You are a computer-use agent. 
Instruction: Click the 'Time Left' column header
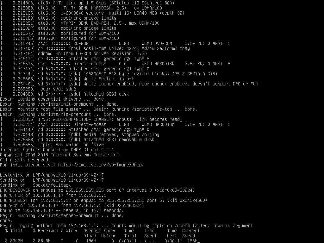[172, 233]
